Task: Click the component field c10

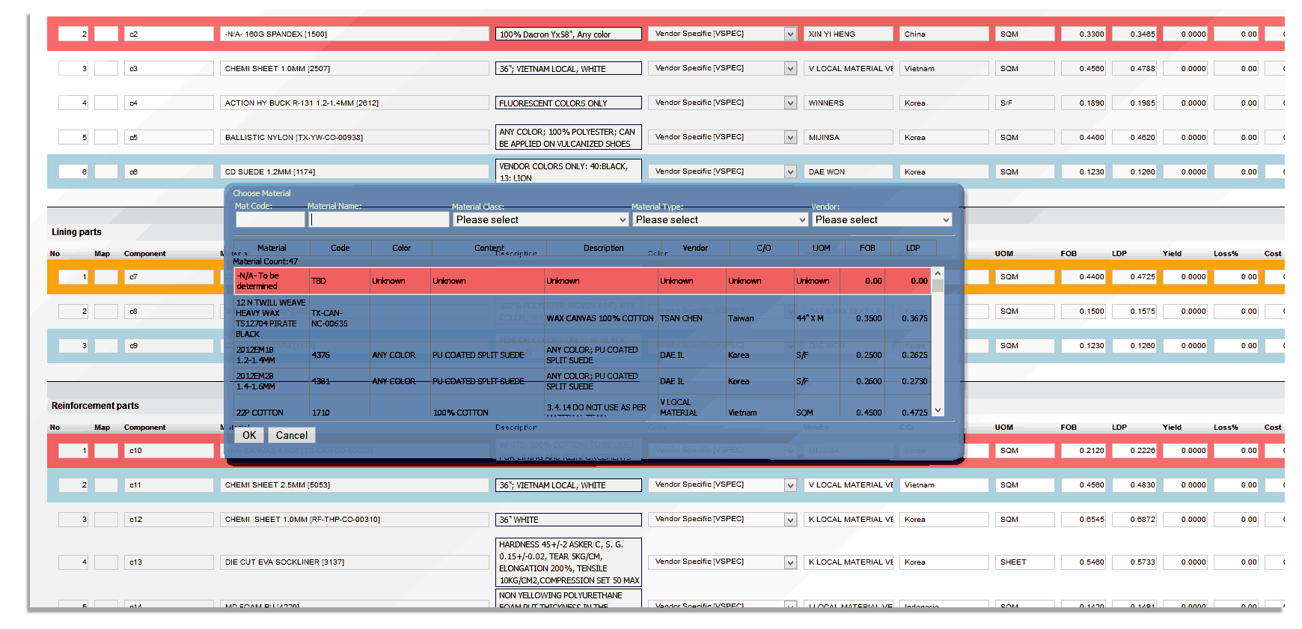Action: [x=169, y=450]
